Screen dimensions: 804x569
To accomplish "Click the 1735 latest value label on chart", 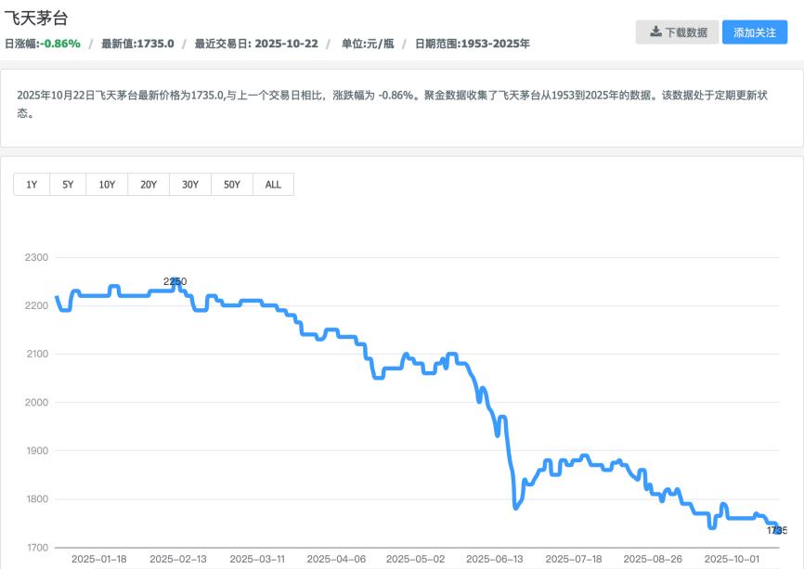I will pyautogui.click(x=776, y=529).
